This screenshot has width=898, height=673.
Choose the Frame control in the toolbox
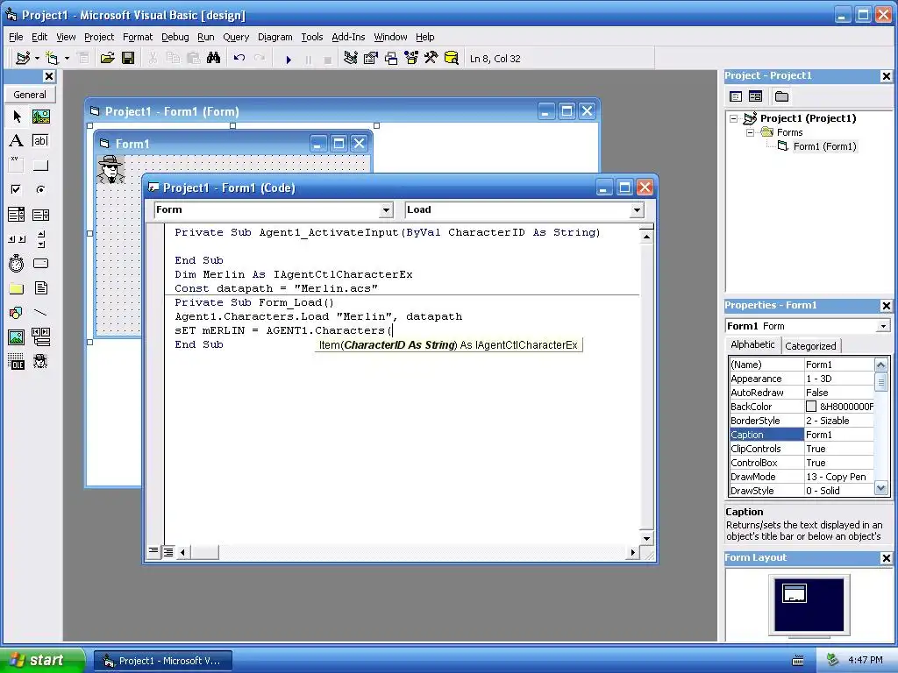(17, 166)
